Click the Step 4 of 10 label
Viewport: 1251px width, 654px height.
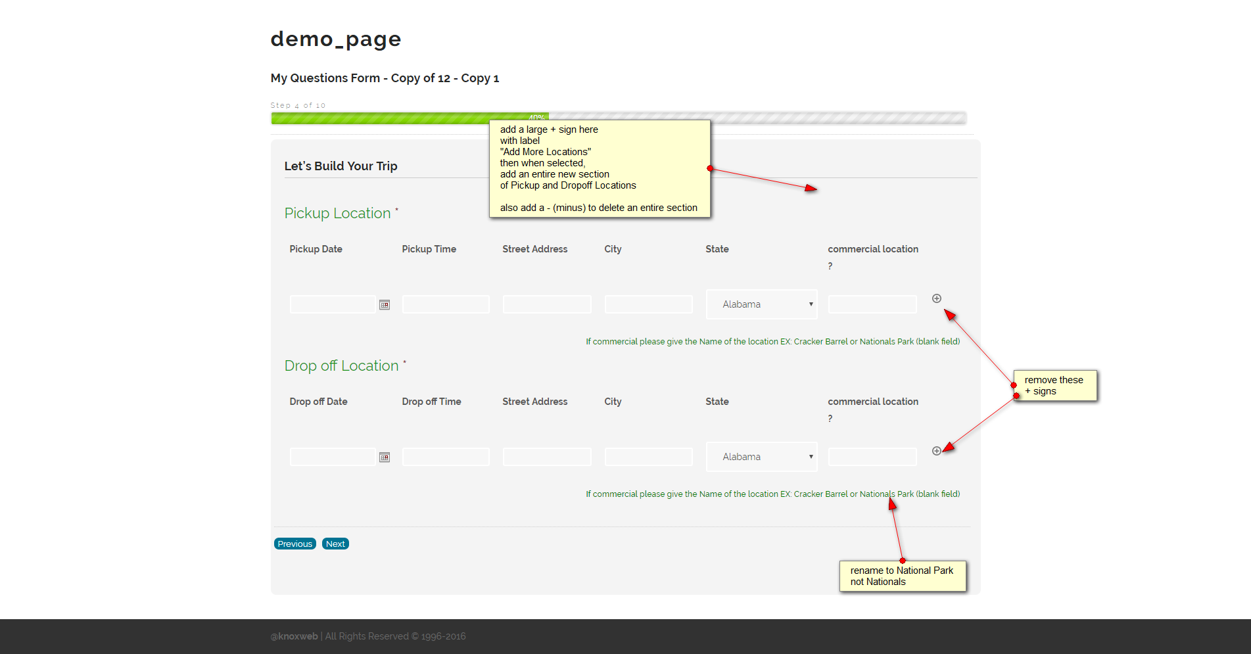click(298, 105)
